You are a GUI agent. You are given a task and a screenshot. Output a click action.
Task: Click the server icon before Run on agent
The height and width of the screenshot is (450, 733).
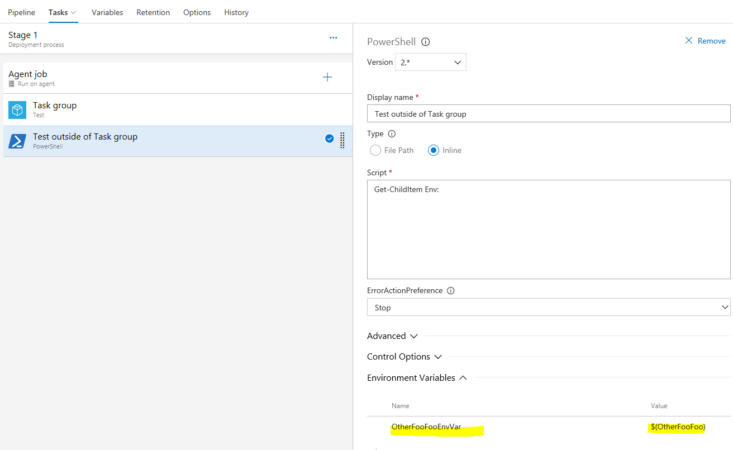(x=12, y=84)
